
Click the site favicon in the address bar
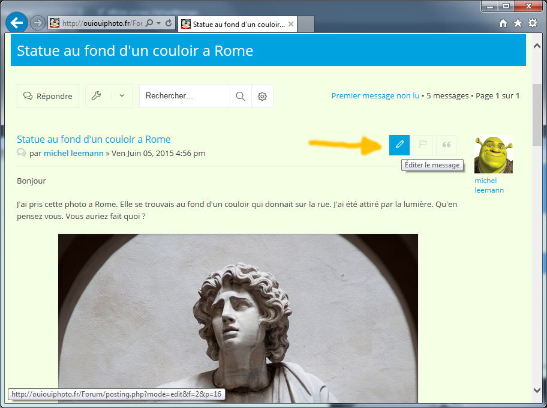click(55, 23)
